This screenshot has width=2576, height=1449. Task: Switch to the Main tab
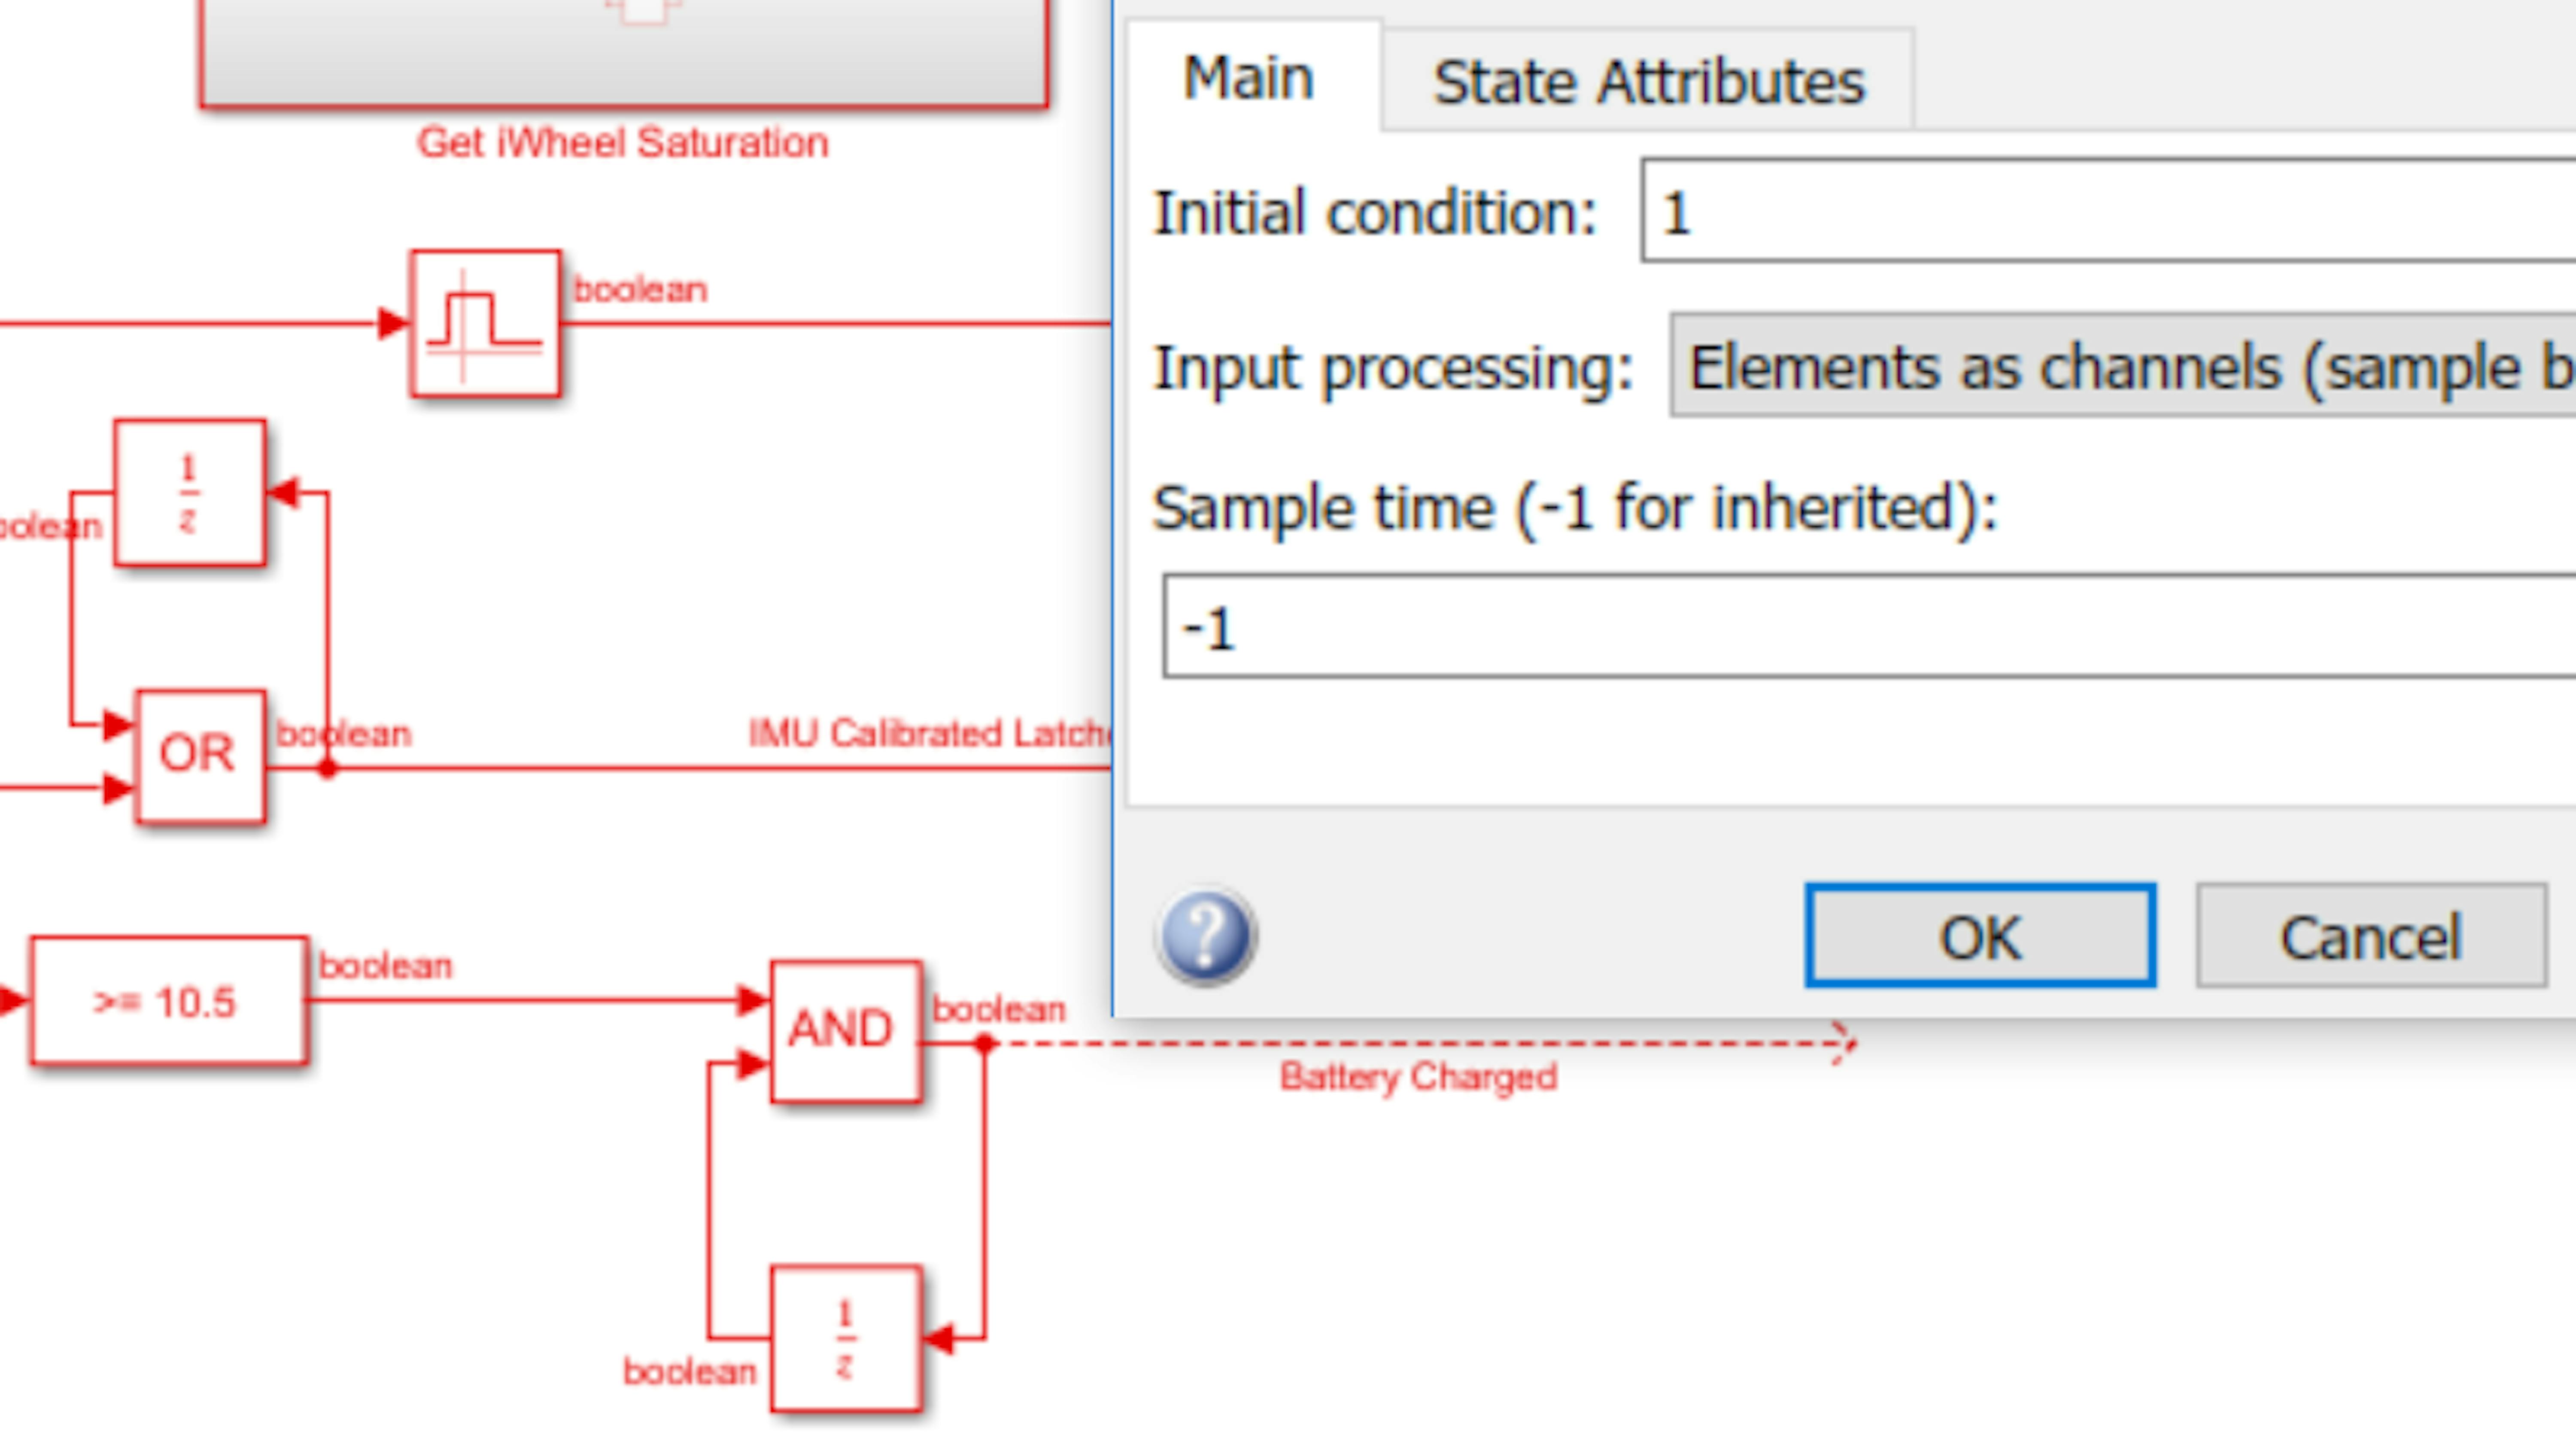1249,78
